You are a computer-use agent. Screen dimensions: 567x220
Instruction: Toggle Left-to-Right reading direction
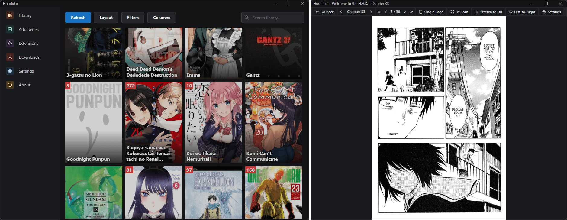click(522, 12)
